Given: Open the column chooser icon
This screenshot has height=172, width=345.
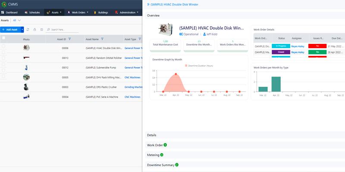Looking at the screenshot, I should [x=41, y=30].
